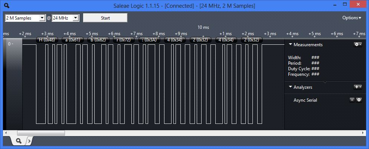This screenshot has height=149, width=369.
Task: Click the decoded byte H (0x48) label
Action: [47, 40]
